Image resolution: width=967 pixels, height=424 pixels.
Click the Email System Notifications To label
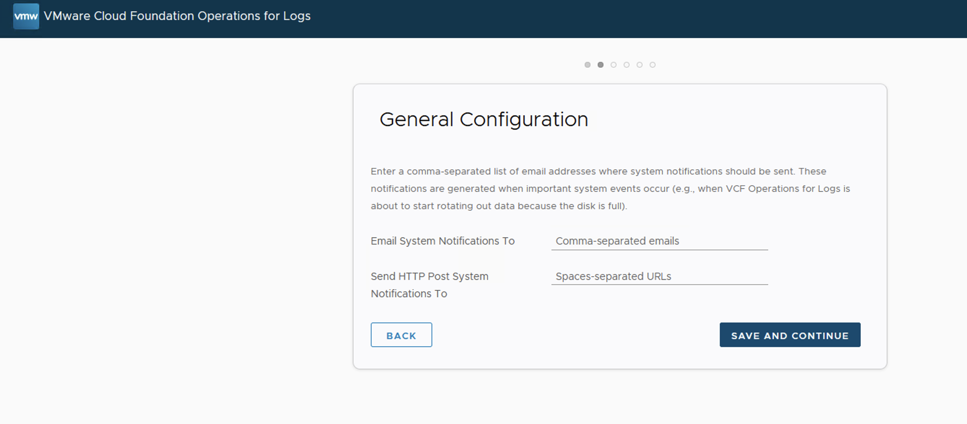pyautogui.click(x=442, y=241)
